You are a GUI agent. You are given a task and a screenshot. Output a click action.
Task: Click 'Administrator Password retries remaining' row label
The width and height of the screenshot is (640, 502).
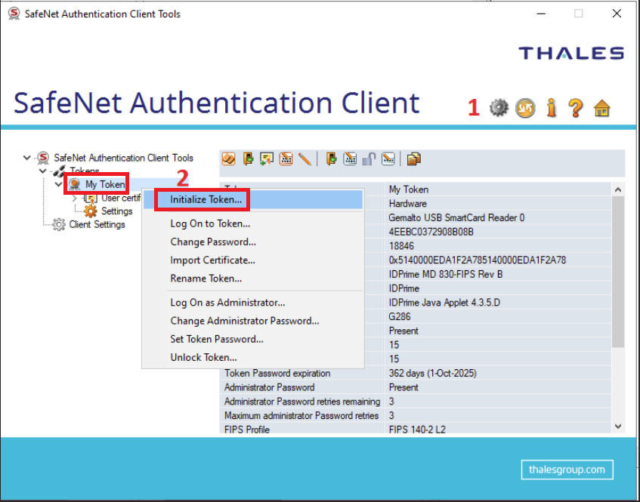pos(302,402)
